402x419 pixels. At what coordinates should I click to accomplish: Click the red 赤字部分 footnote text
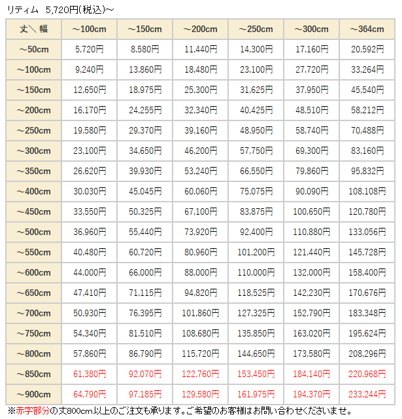point(27,410)
